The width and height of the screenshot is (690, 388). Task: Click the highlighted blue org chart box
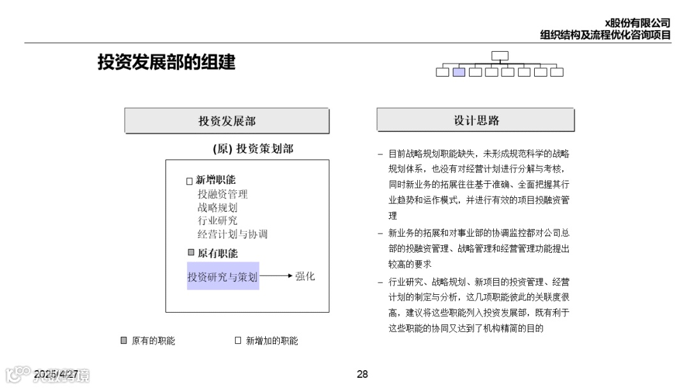[x=459, y=72]
